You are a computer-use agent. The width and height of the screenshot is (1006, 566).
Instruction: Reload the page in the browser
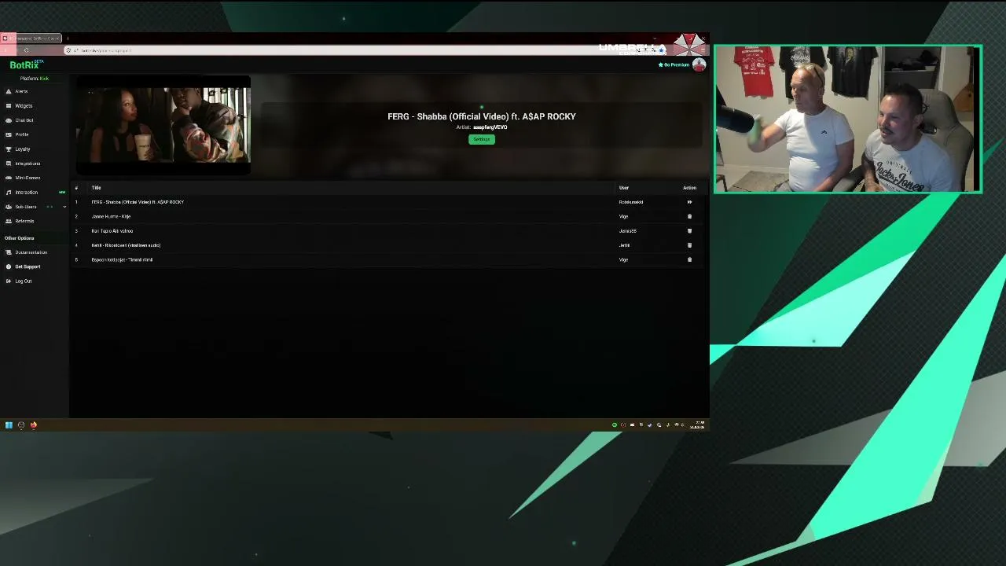coord(26,50)
